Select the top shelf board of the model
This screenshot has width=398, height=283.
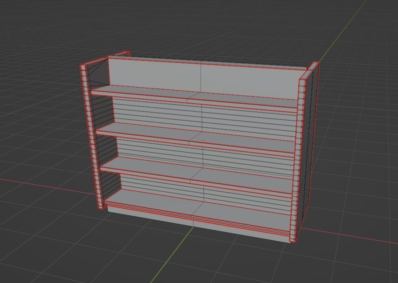point(195,98)
